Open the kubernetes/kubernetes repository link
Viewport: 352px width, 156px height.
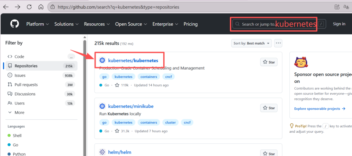coord(133,60)
